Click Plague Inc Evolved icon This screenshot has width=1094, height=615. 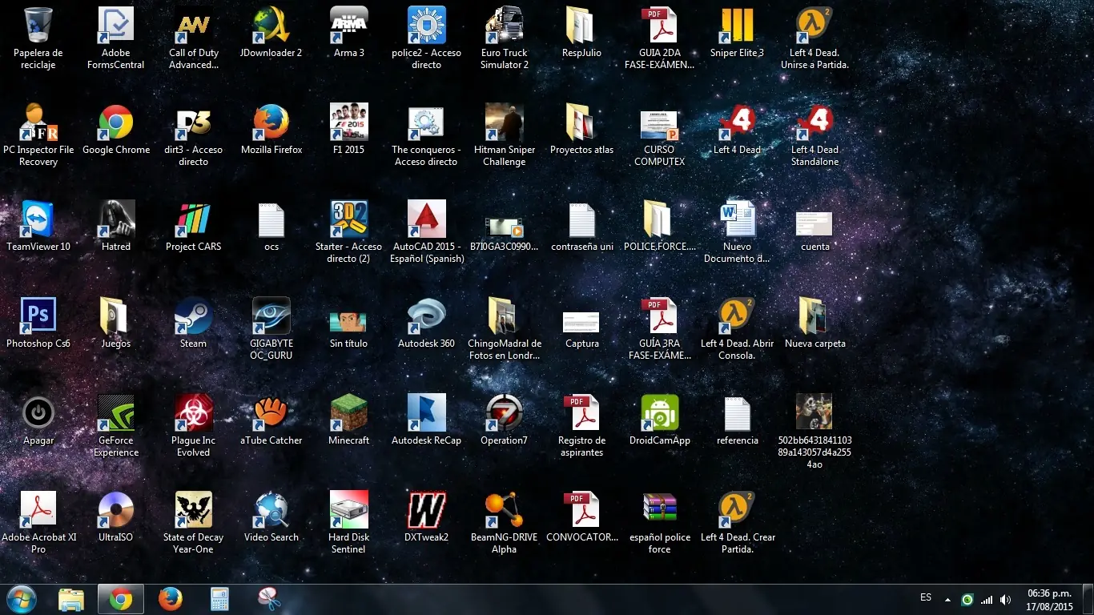point(194,413)
